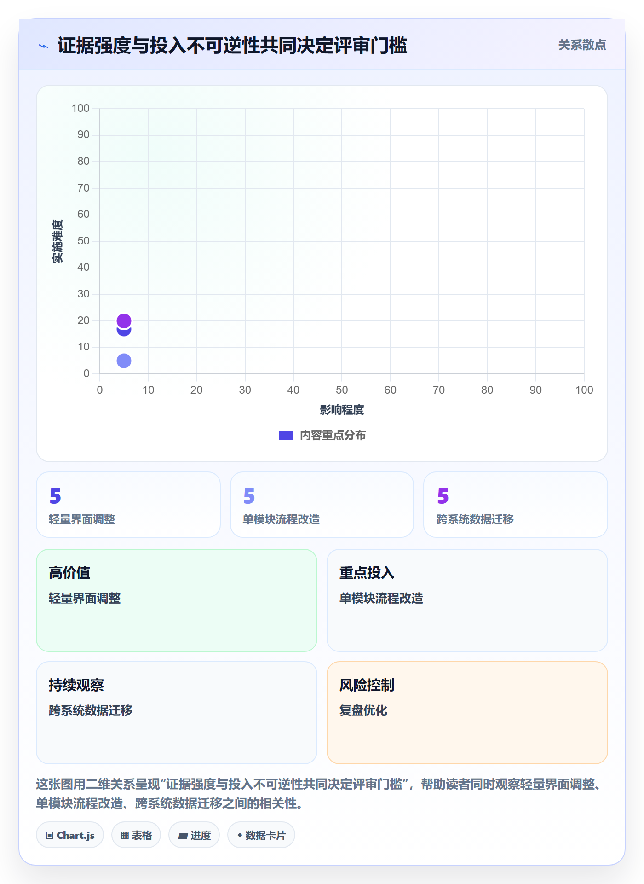The height and width of the screenshot is (884, 644).
Task: Select the 重点投入 quadrant card
Action: 467,600
